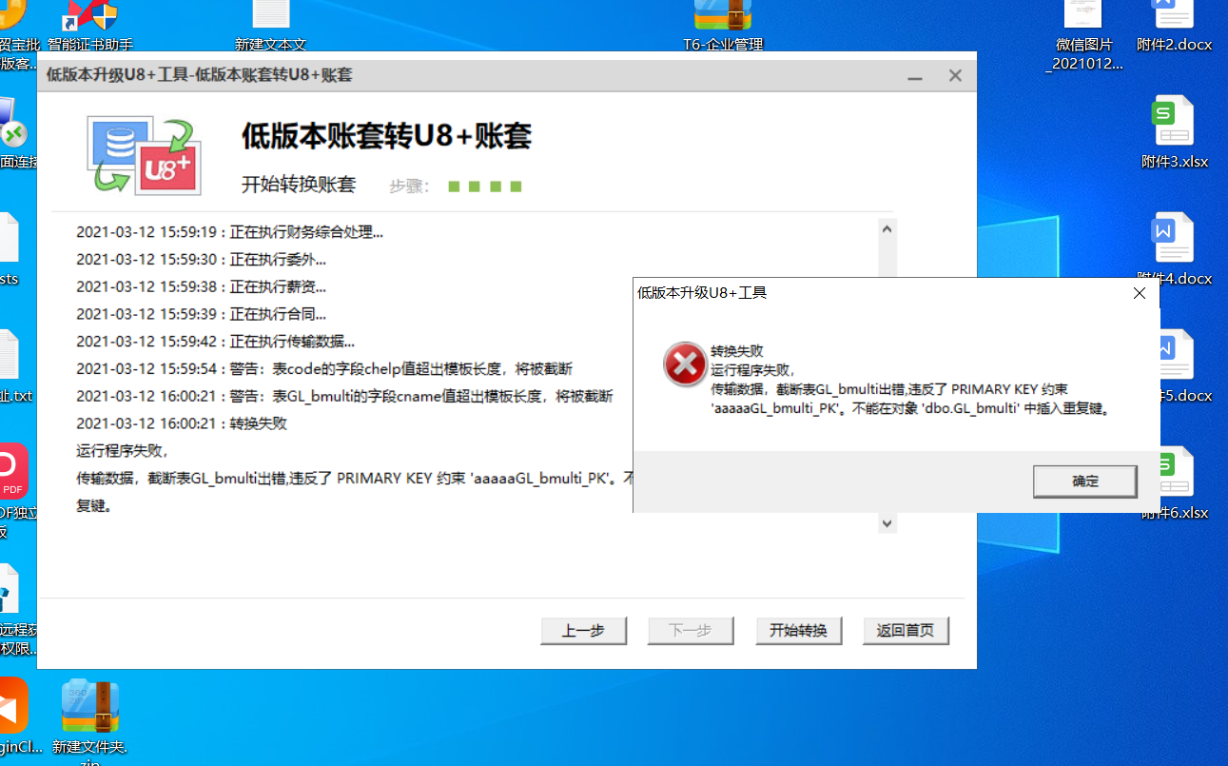Click the 开始转换 button
1228x766 pixels.
click(x=799, y=630)
